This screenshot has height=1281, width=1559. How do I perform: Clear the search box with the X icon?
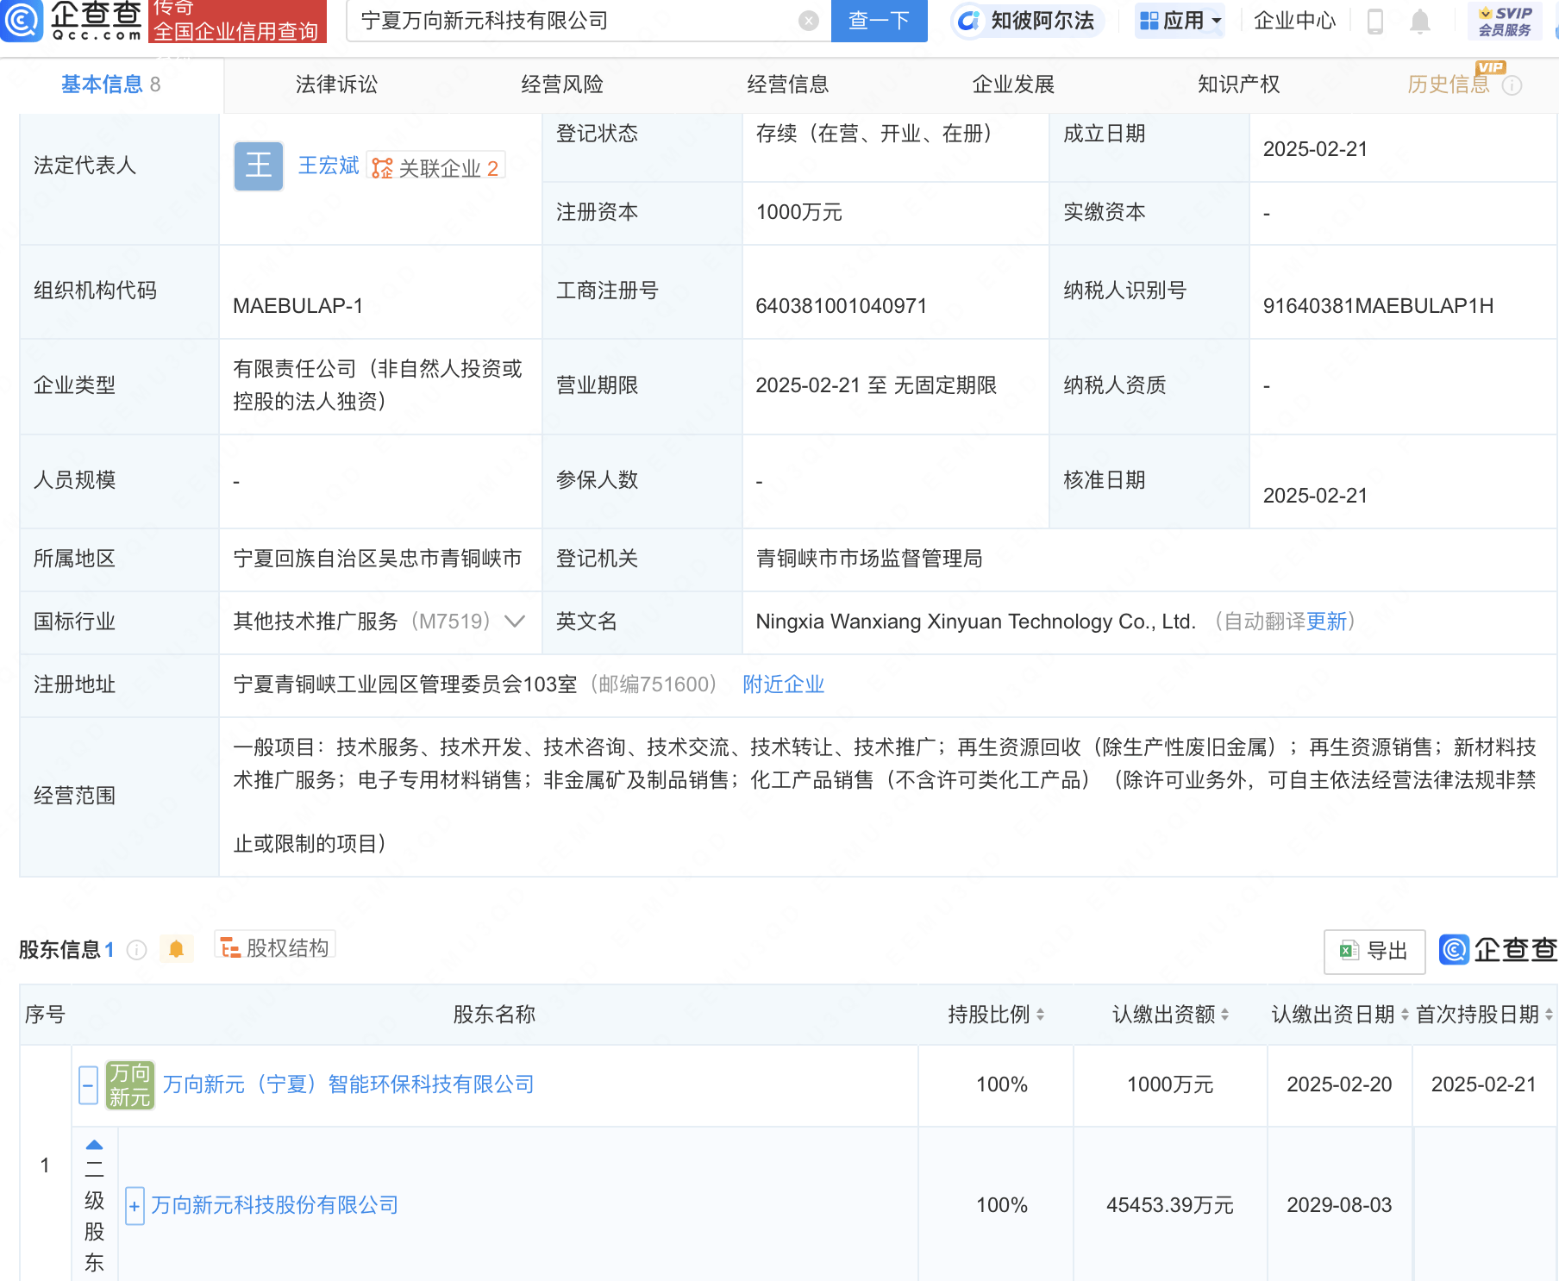click(x=809, y=21)
